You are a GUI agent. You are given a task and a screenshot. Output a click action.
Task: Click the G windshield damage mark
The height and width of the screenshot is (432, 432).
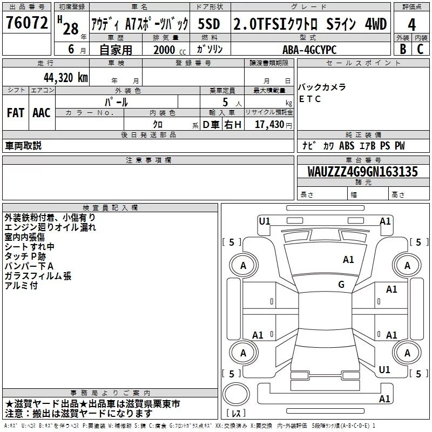(x=341, y=284)
